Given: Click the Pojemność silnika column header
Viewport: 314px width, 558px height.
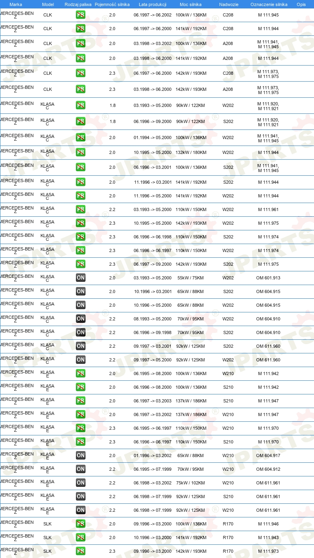Looking at the screenshot, I should click(112, 4).
